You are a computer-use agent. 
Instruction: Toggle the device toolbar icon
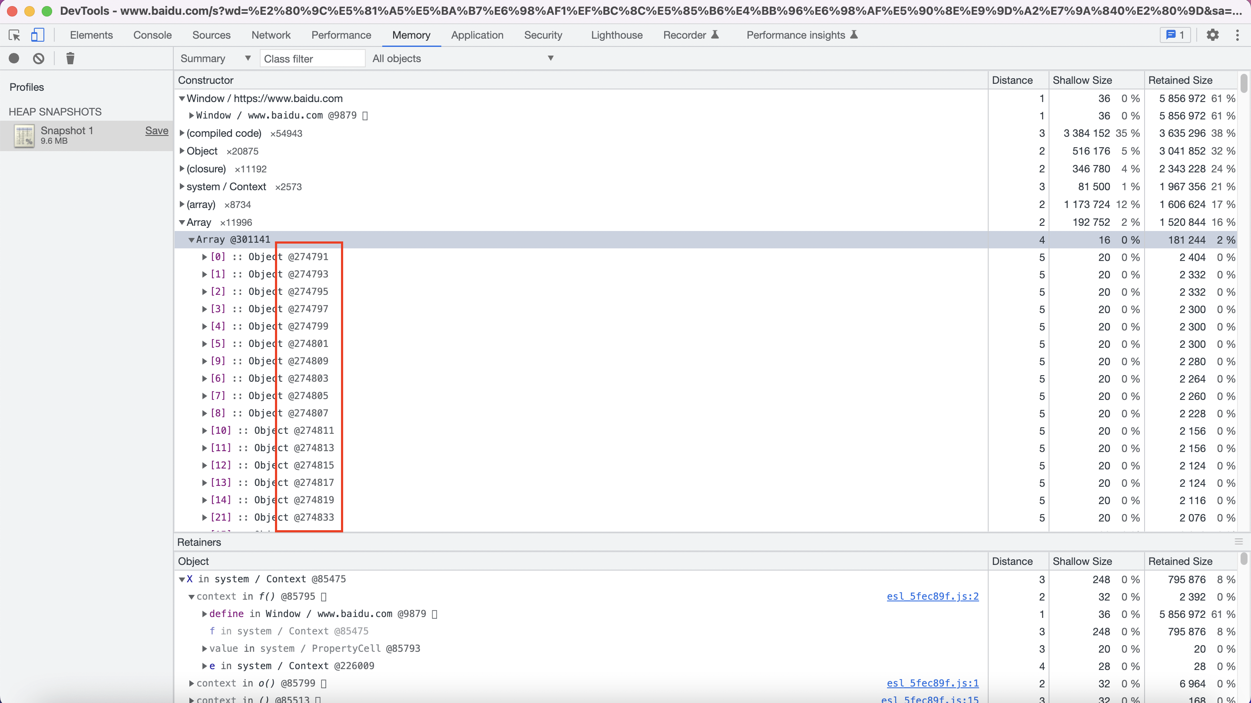37,35
